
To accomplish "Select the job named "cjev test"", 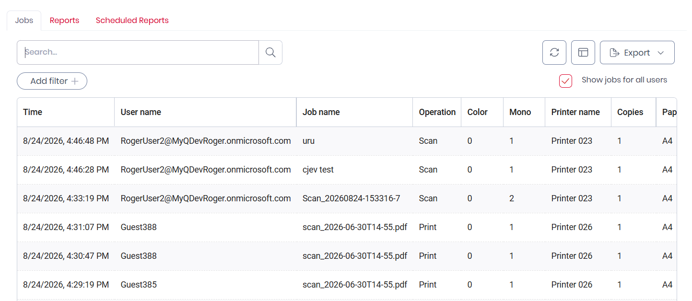I will point(318,170).
